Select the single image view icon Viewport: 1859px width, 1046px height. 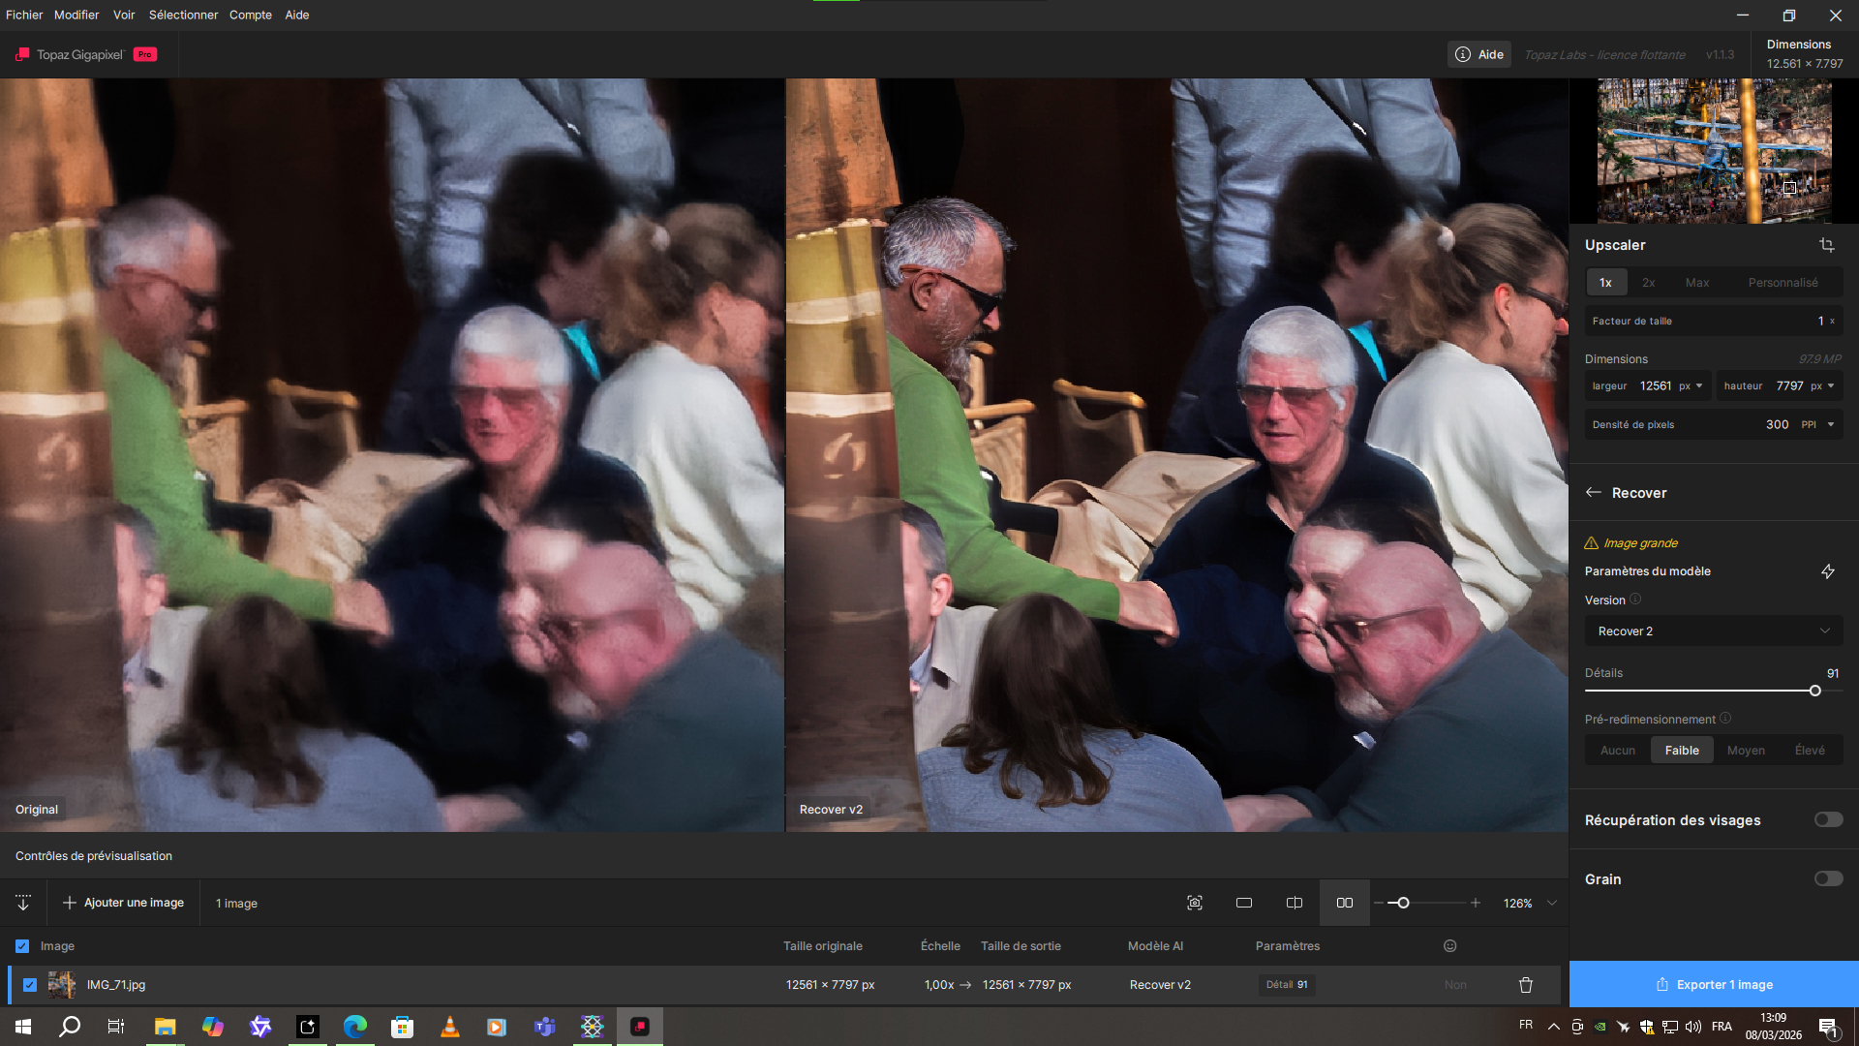1244,903
